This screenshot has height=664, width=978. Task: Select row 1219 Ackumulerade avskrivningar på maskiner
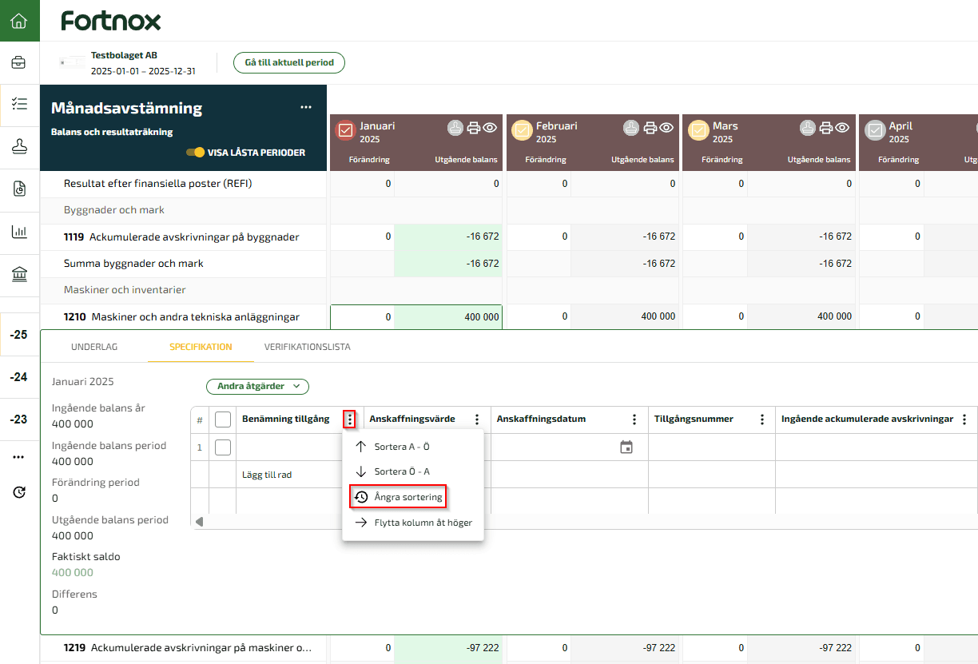pos(184,647)
